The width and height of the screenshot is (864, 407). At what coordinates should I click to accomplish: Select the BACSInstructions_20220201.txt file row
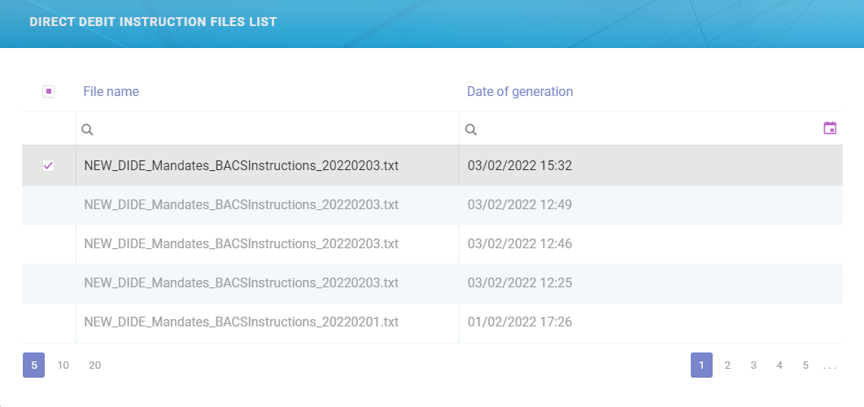[48, 322]
